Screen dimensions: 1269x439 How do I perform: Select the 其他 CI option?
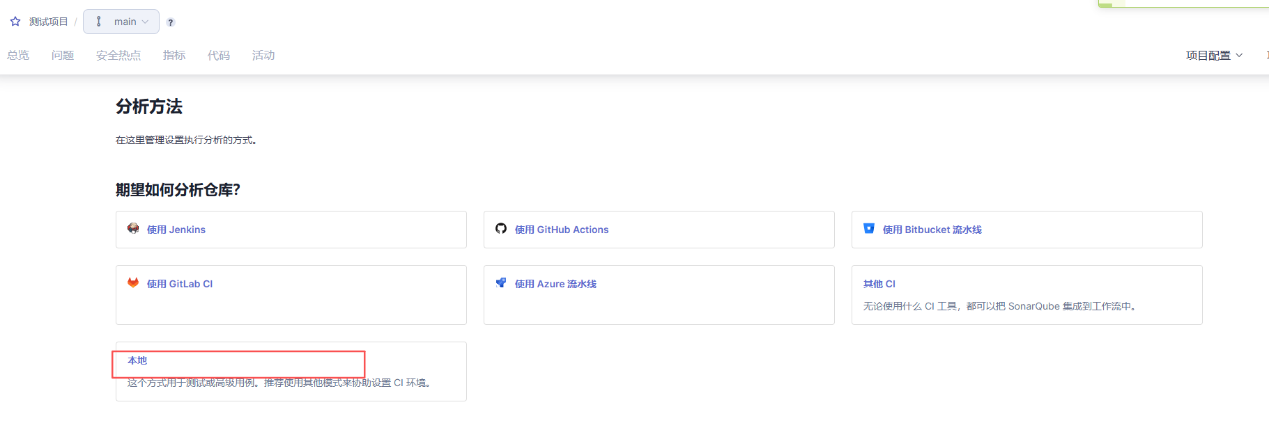(1027, 295)
